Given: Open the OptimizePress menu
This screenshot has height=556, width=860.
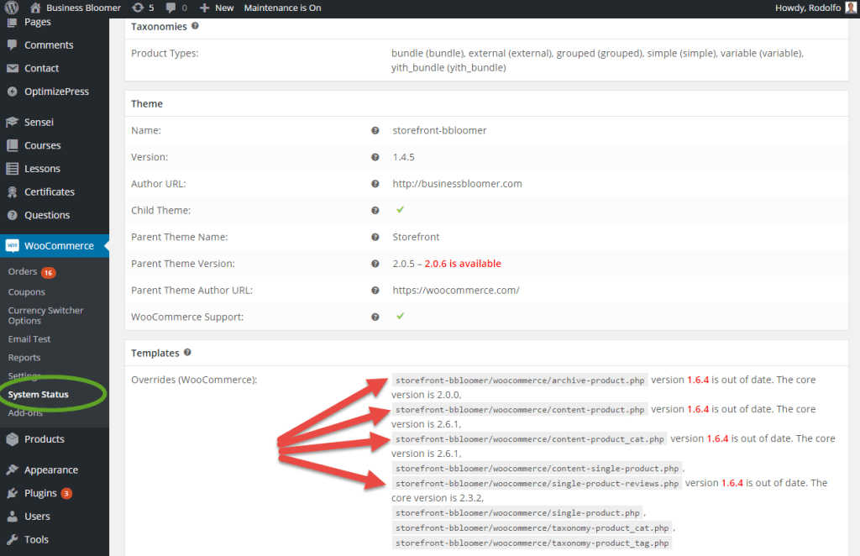Looking at the screenshot, I should pos(55,92).
